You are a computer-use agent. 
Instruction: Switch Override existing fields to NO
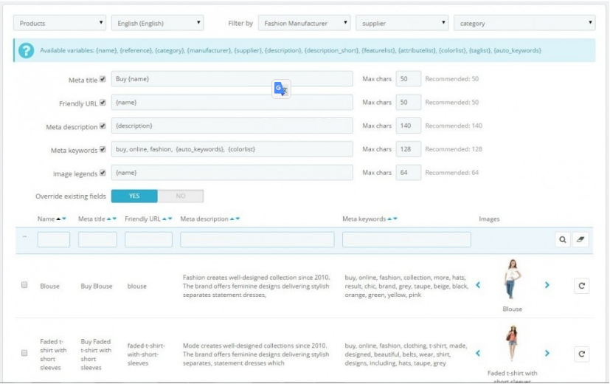[180, 196]
